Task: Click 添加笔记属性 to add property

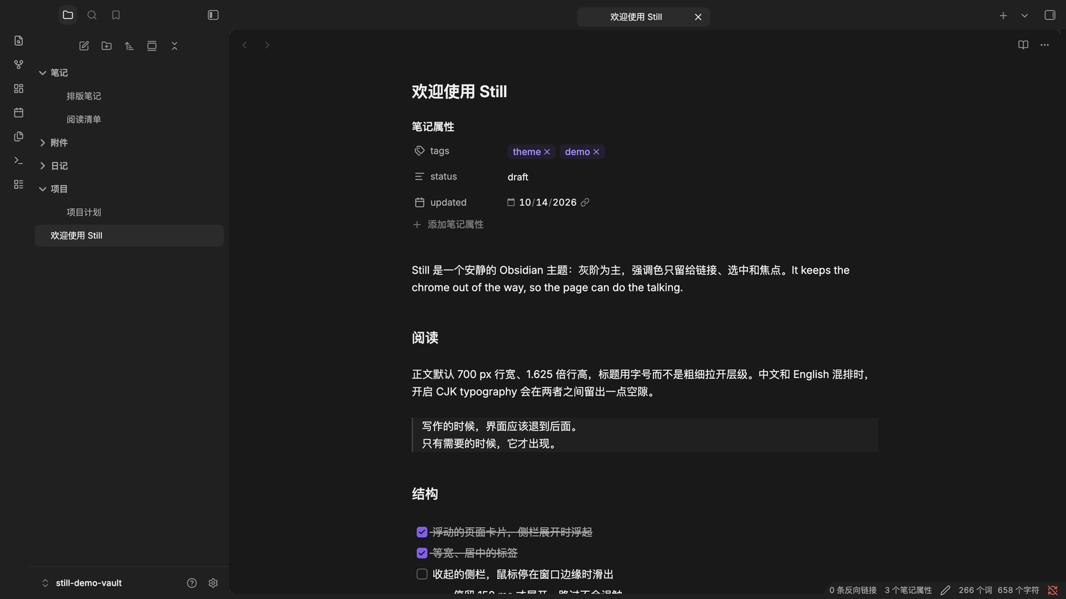Action: coord(448,224)
